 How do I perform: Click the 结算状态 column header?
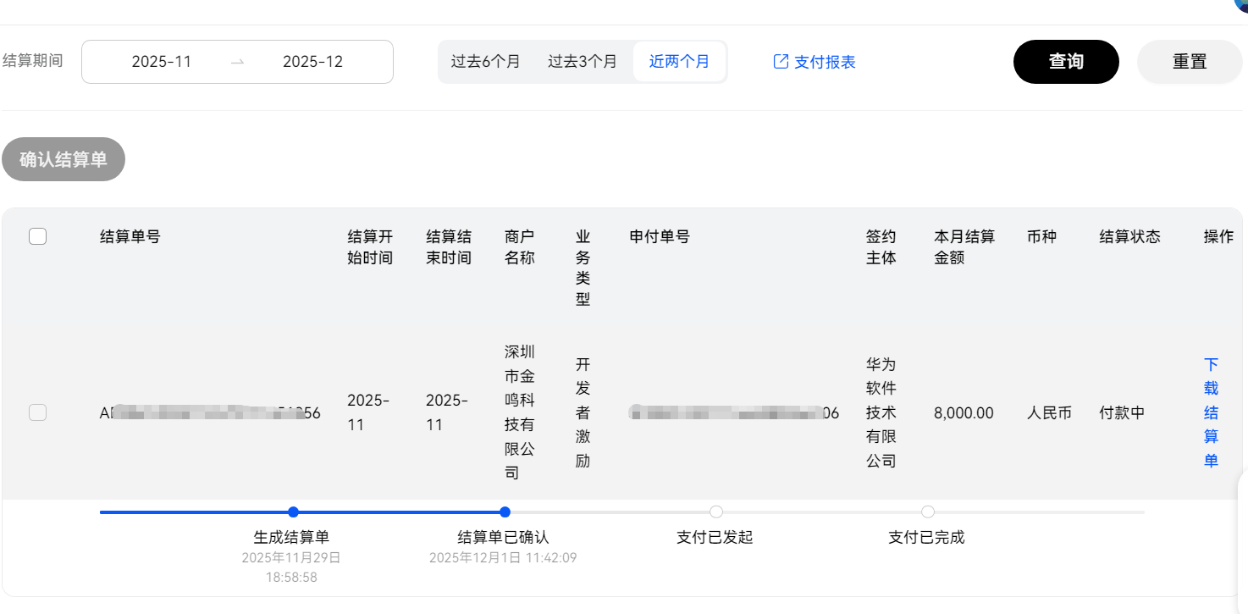click(x=1129, y=237)
